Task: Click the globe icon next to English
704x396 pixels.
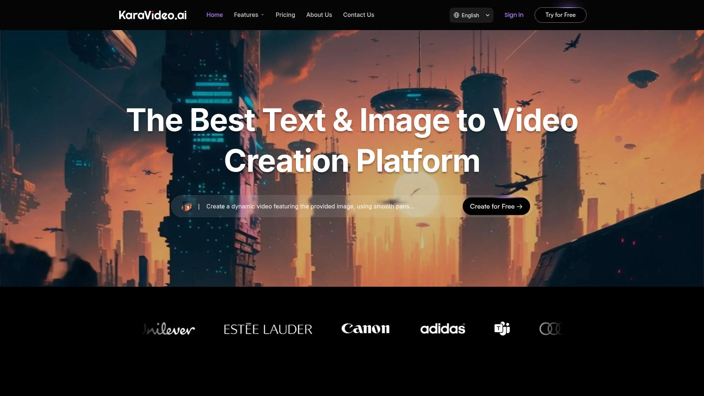Action: coord(456,15)
